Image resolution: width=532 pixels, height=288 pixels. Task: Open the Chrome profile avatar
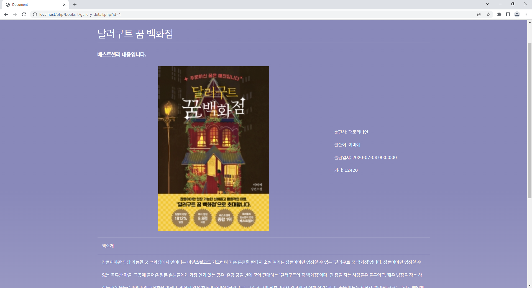point(517,14)
